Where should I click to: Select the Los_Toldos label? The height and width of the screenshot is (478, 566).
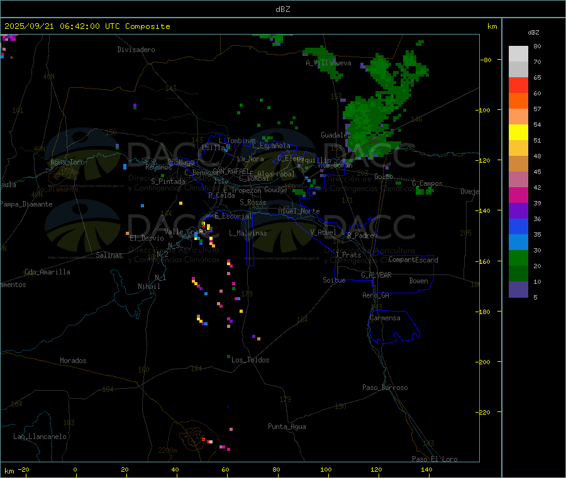tap(250, 360)
